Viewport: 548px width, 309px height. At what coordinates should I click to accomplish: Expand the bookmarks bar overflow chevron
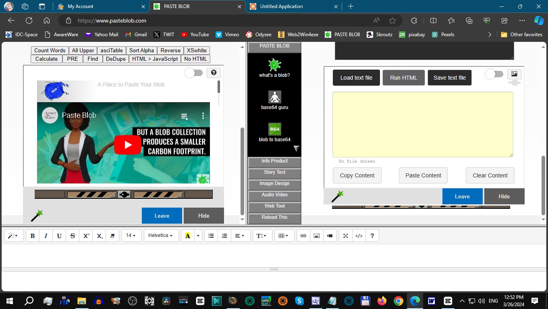point(490,35)
